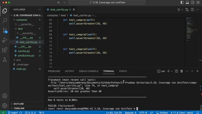Click the compras breadcrumb segment
Screen dimensions: 202x114
click(x=52, y=16)
